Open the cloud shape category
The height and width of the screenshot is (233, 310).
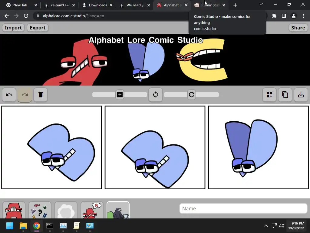66,210
